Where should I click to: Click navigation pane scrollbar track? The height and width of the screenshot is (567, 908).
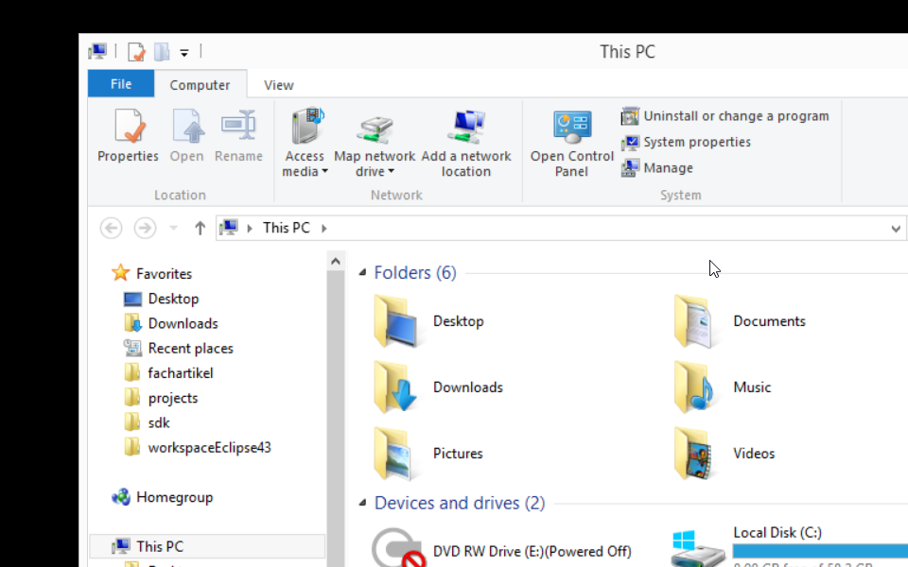point(335,417)
